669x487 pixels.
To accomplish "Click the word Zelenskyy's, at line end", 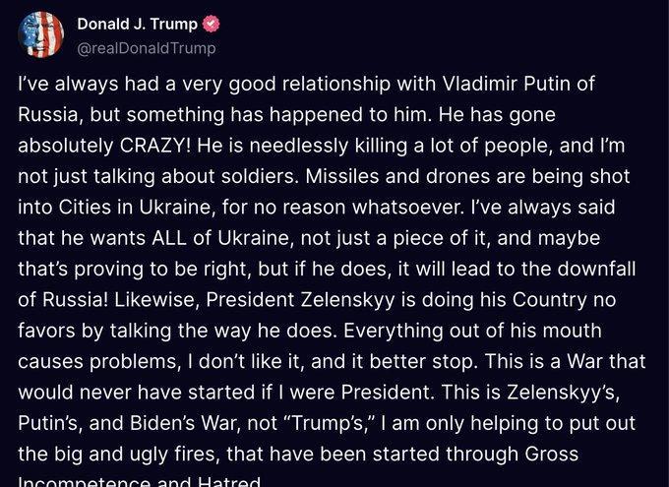I will (563, 393).
